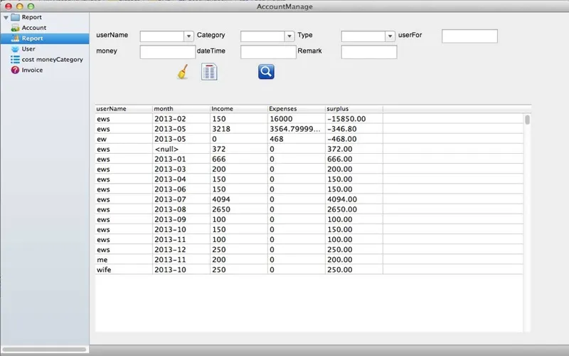
Task: Click the month column header
Action: point(181,109)
